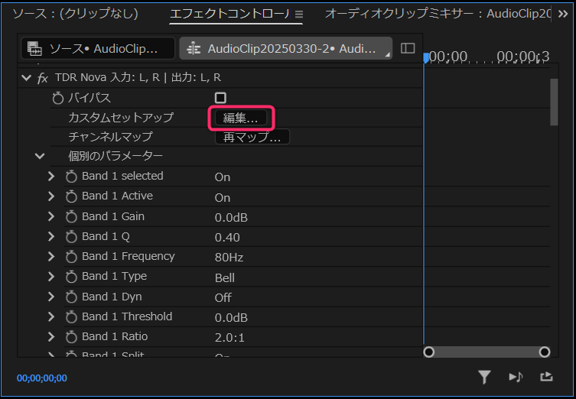Expand the Band 1 Q parameter
The image size is (576, 399).
pyautogui.click(x=51, y=237)
